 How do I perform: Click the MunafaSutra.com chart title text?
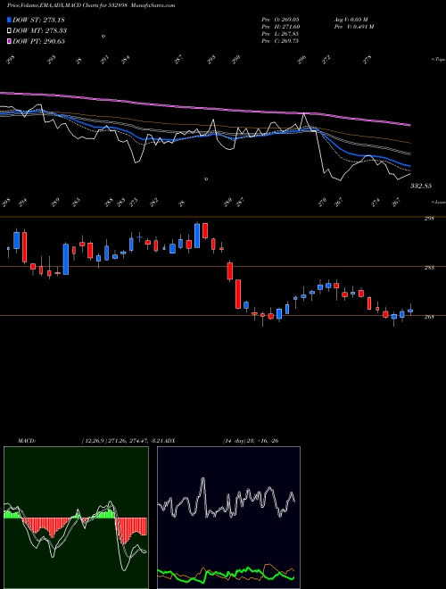click(x=154, y=5)
